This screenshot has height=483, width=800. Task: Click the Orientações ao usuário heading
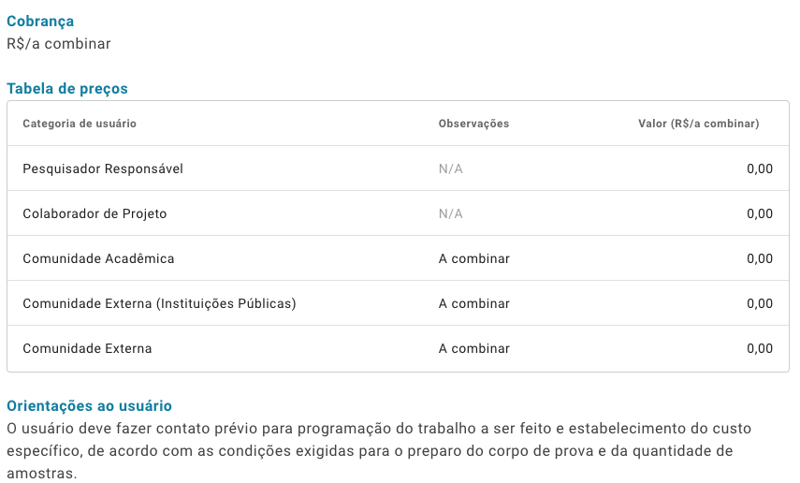[x=89, y=406]
